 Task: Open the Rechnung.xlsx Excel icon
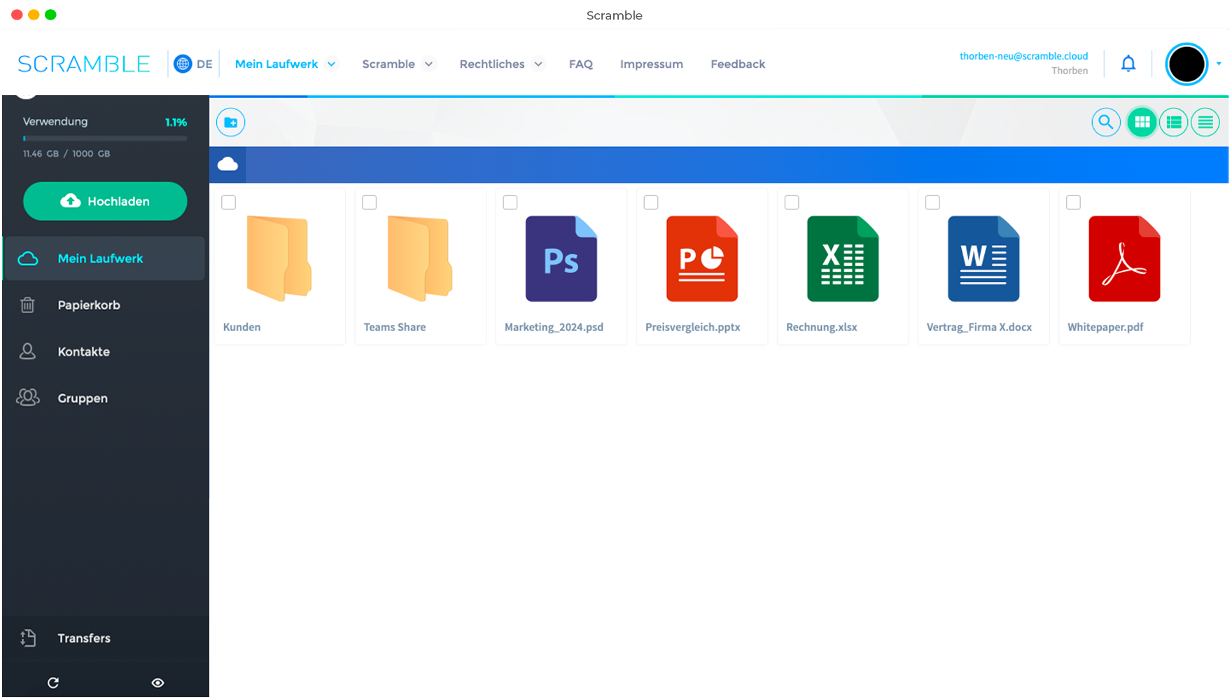[843, 258]
